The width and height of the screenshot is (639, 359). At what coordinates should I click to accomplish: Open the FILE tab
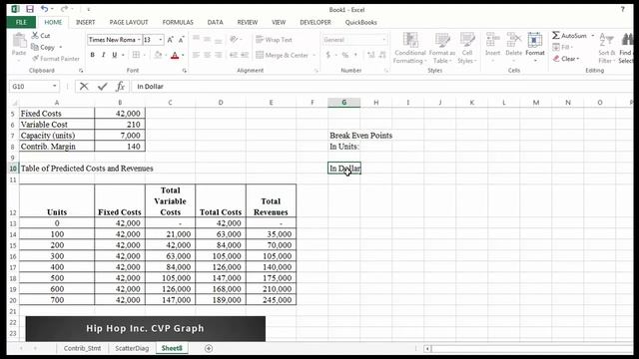(x=21, y=22)
